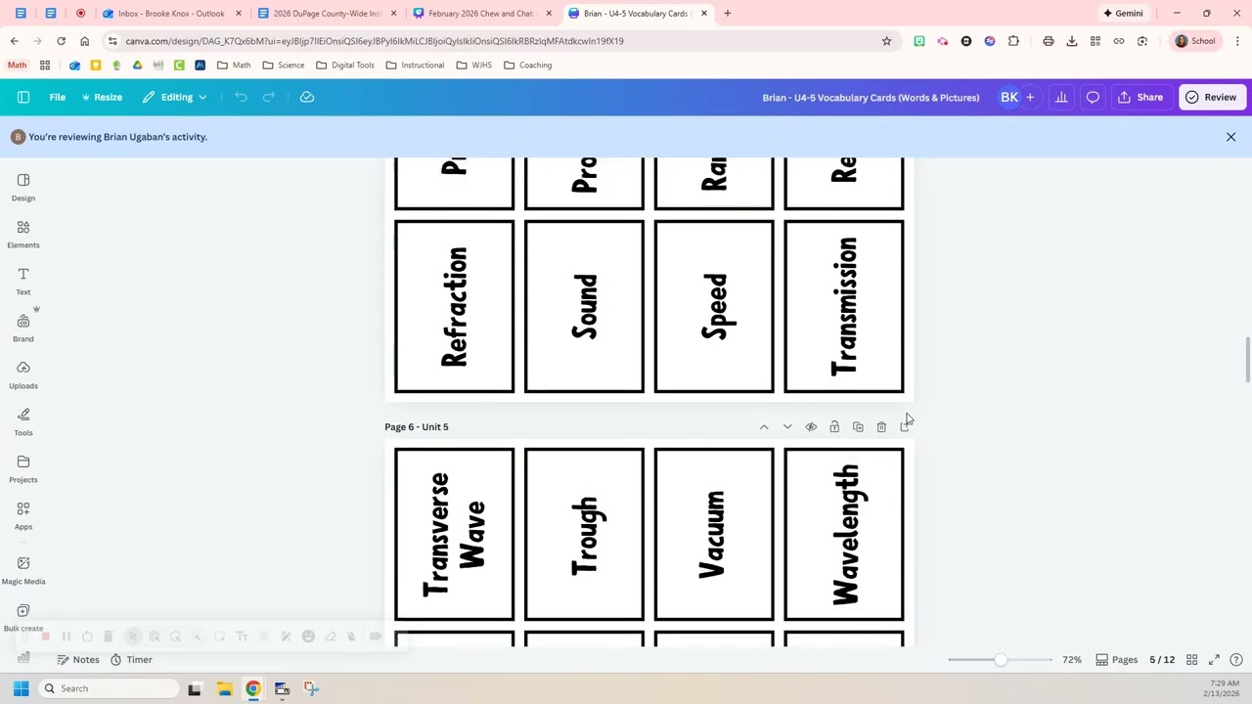The width and height of the screenshot is (1252, 704).
Task: Toggle the Canva main menu hamburger icon
Action: click(23, 97)
